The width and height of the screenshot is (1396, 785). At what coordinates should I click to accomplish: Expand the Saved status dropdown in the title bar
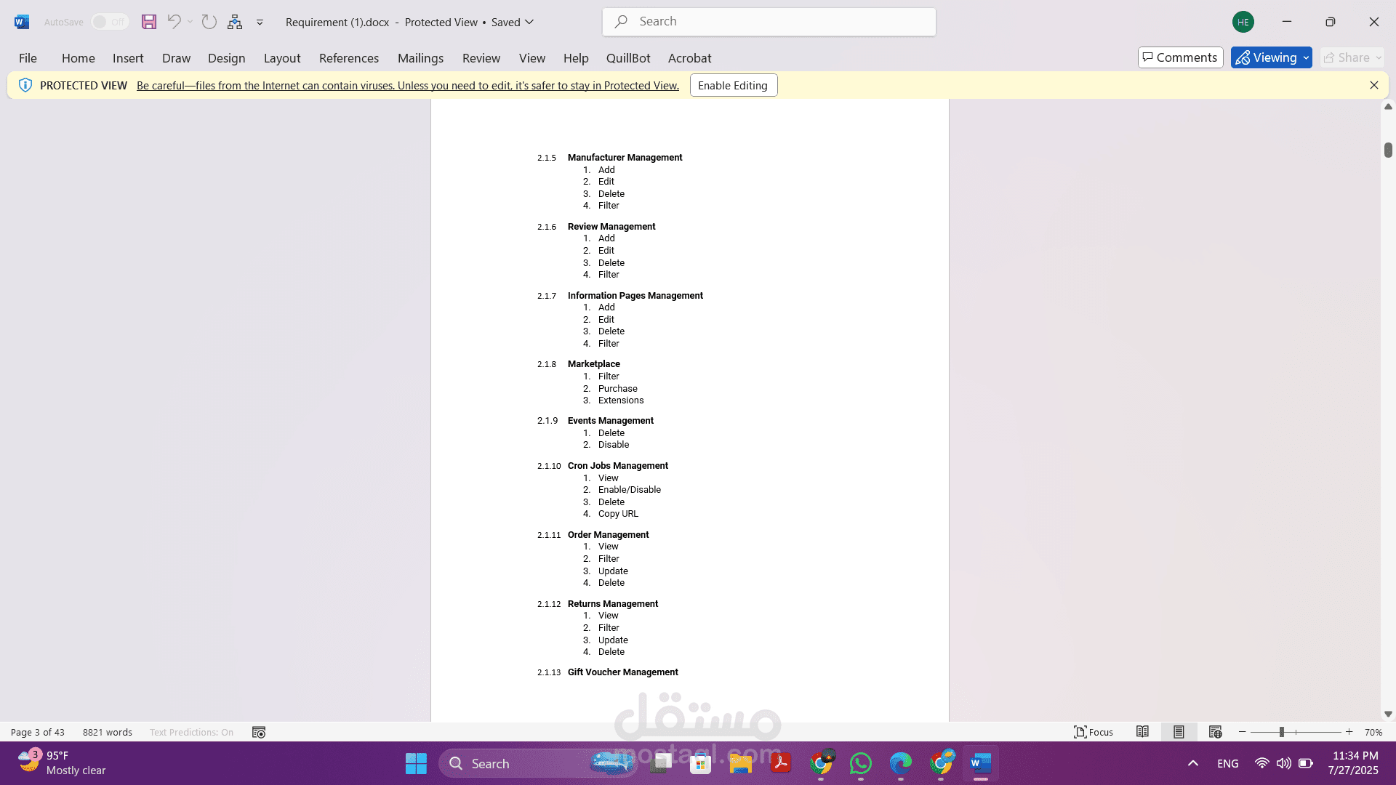(x=529, y=22)
